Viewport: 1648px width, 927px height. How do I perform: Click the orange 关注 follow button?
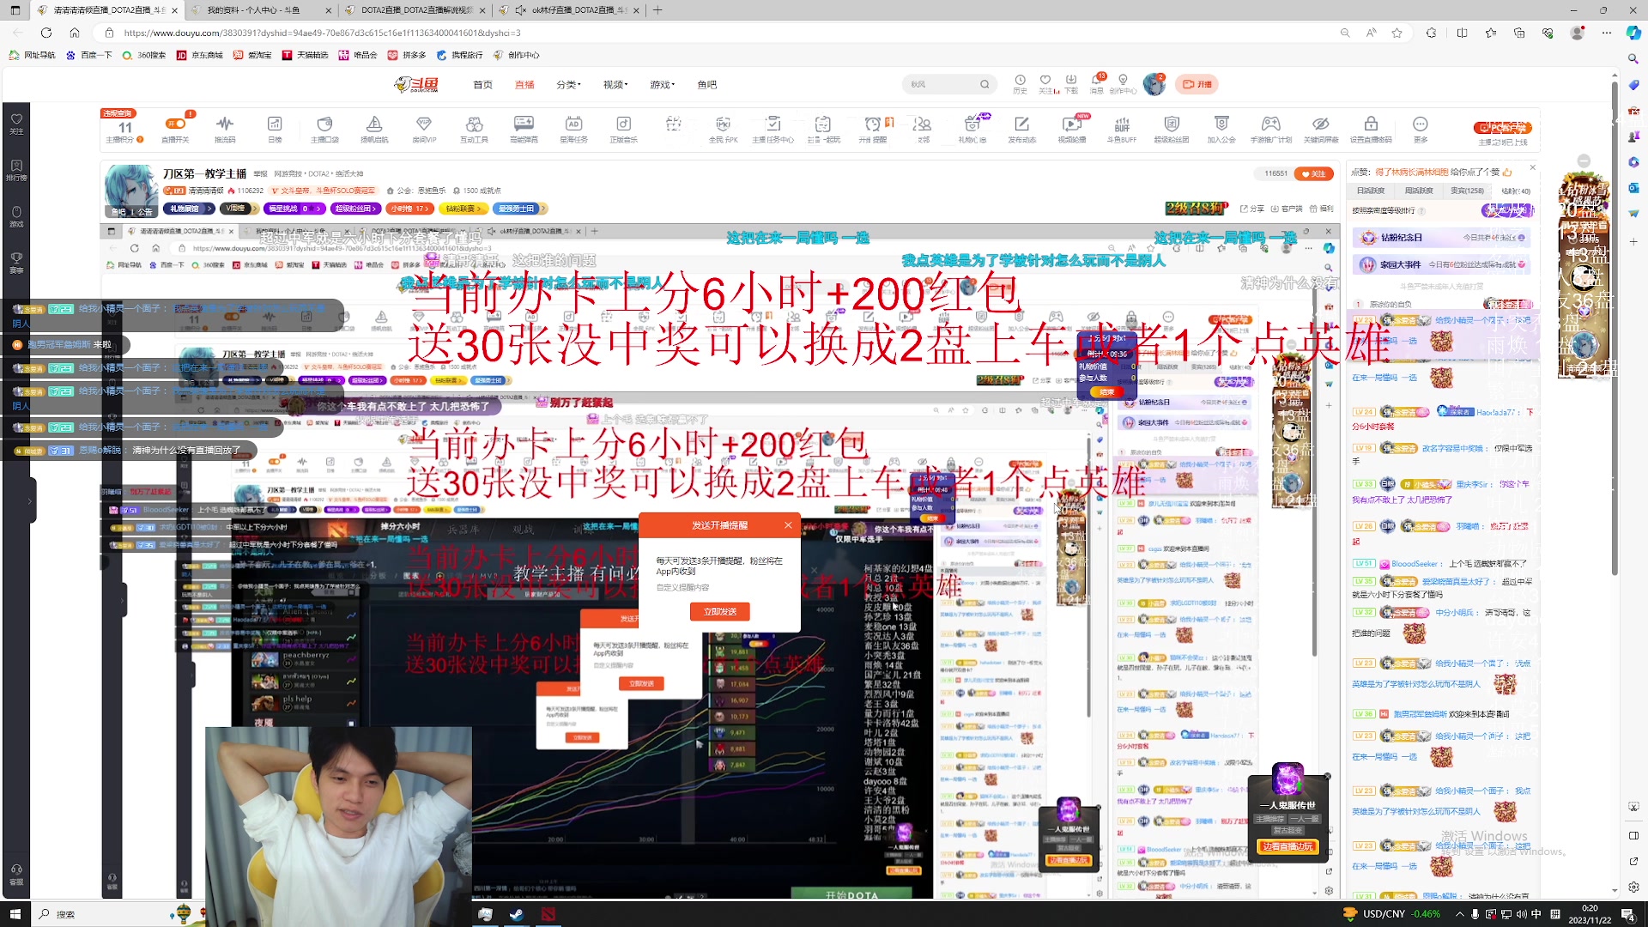(1313, 173)
